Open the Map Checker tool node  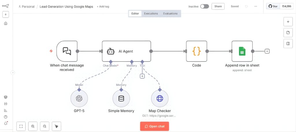coord(160,98)
